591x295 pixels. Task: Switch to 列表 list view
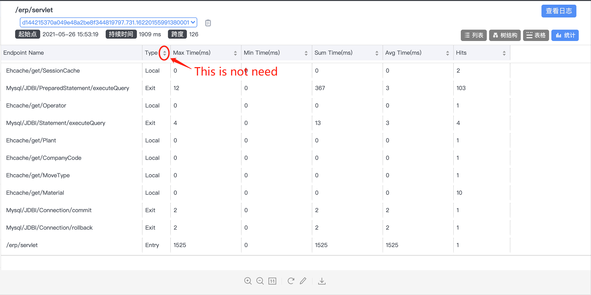[474, 35]
